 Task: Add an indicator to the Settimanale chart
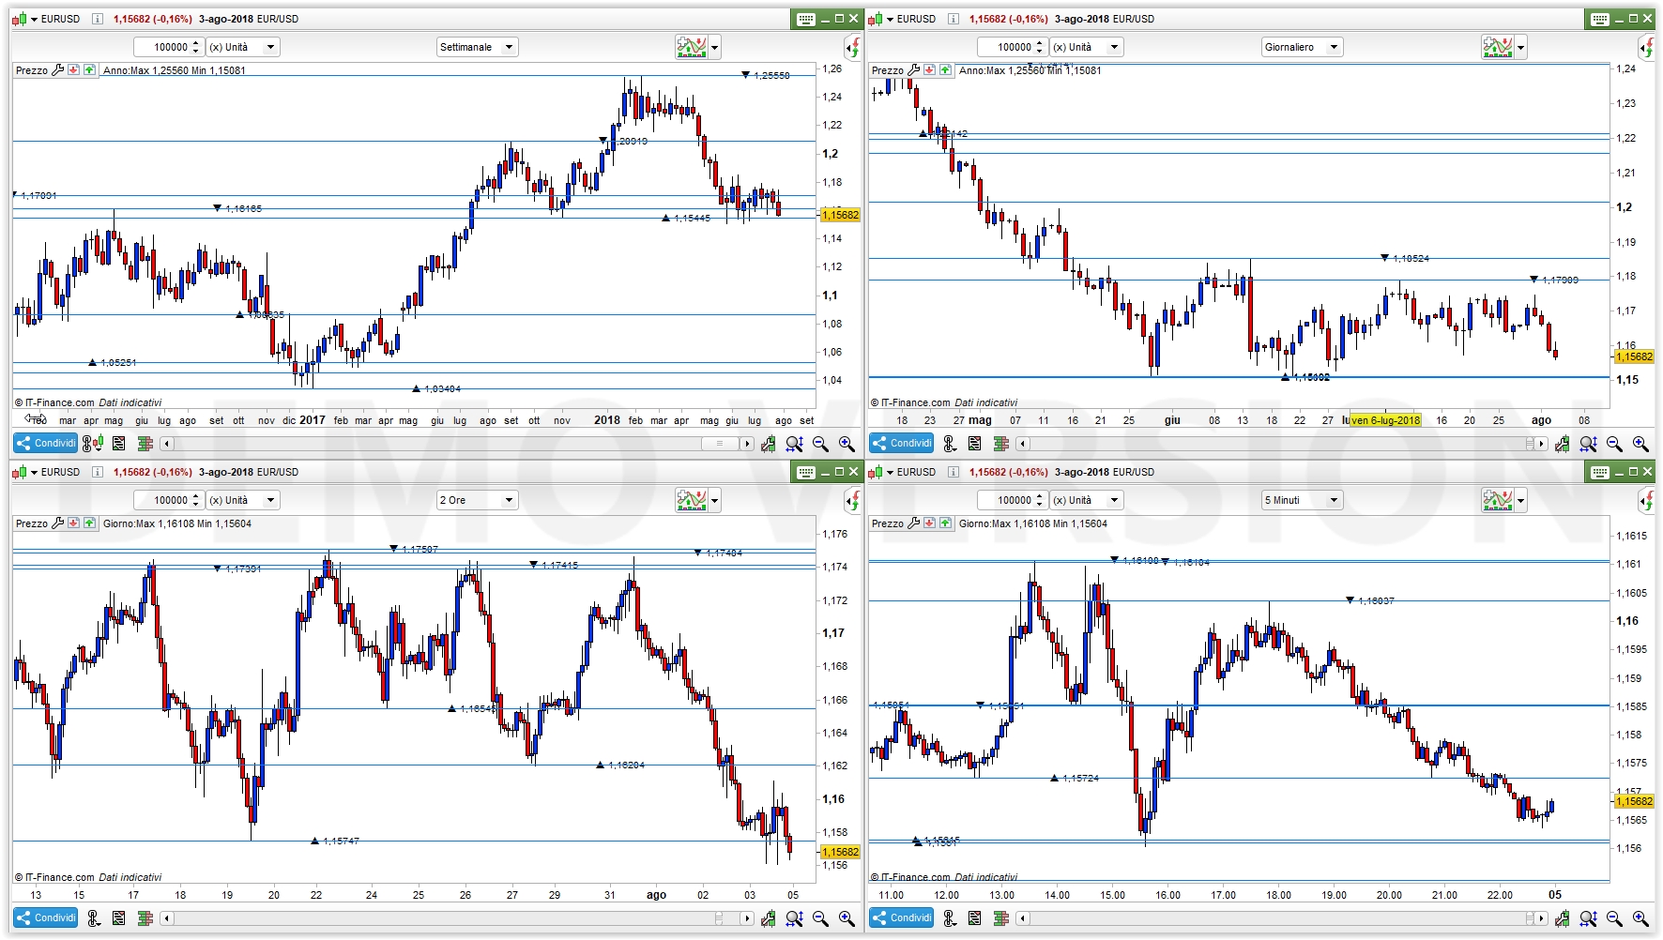coord(691,47)
